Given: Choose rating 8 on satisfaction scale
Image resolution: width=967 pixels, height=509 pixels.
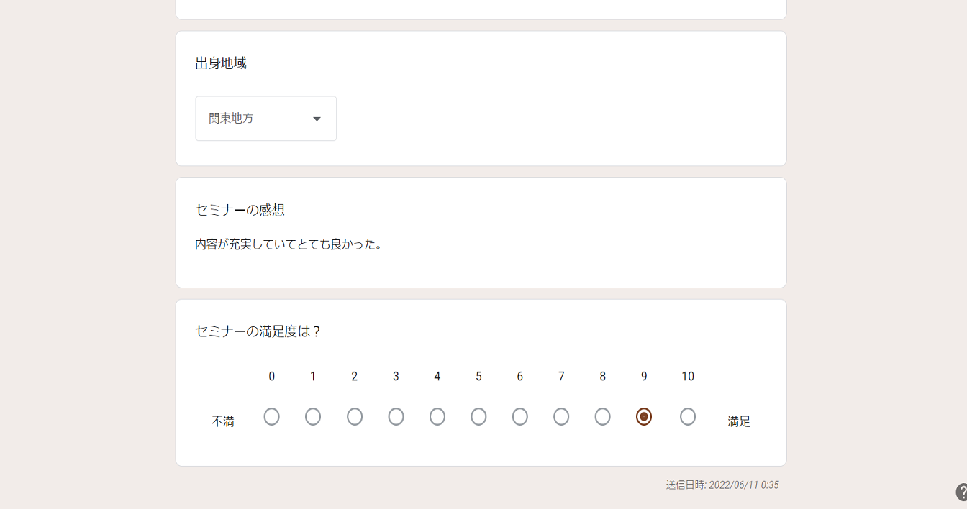Looking at the screenshot, I should tap(603, 417).
